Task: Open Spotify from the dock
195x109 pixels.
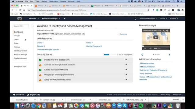Action: pyautogui.click(x=141, y=106)
